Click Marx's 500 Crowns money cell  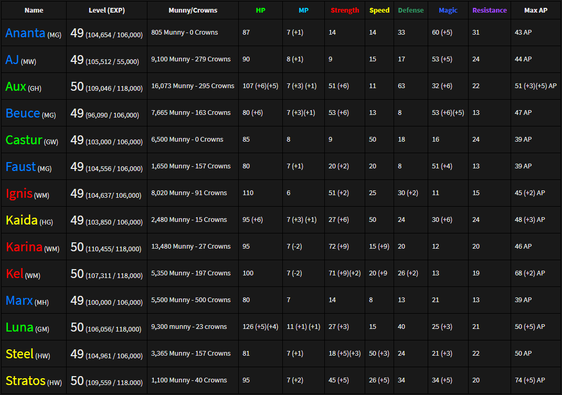190,300
